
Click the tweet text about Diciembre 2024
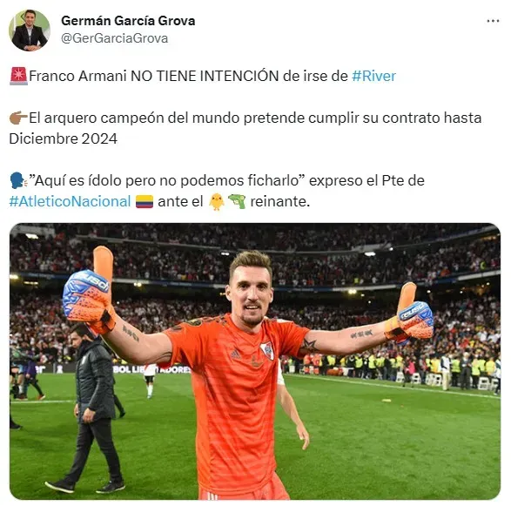click(x=245, y=128)
